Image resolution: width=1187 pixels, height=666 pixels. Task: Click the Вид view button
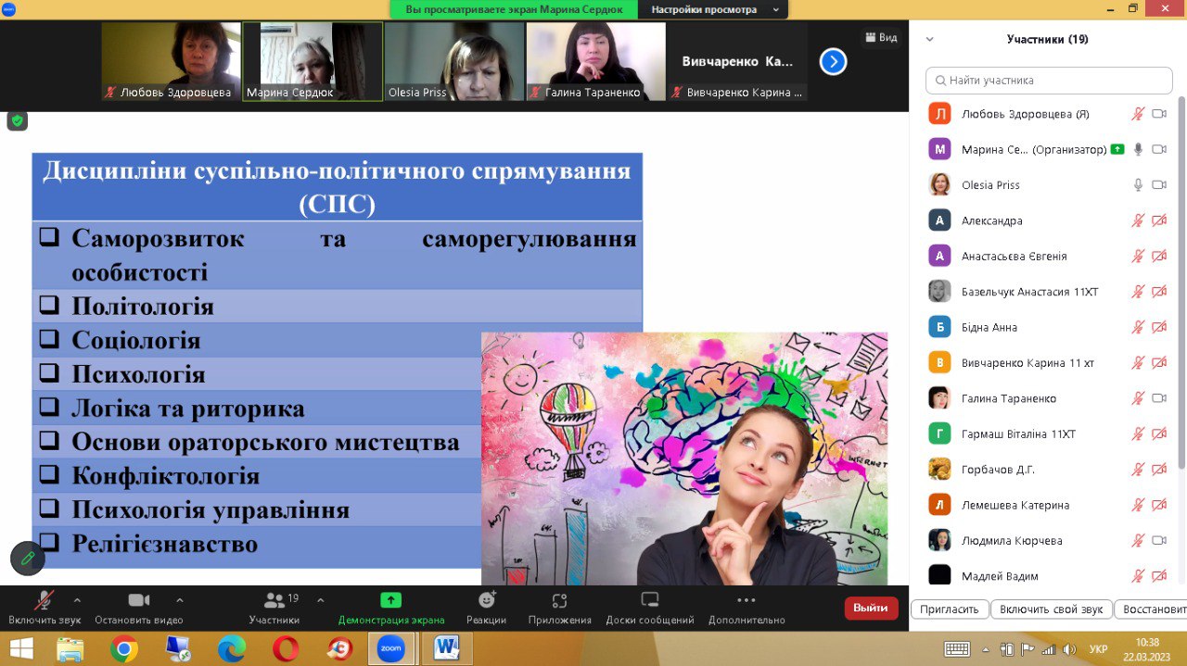click(x=881, y=38)
